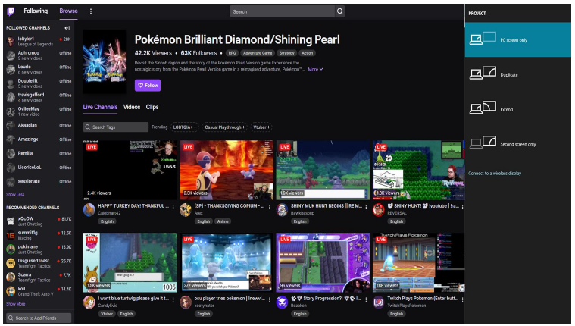Click the purple Follow button
575x326 pixels.
coord(148,85)
